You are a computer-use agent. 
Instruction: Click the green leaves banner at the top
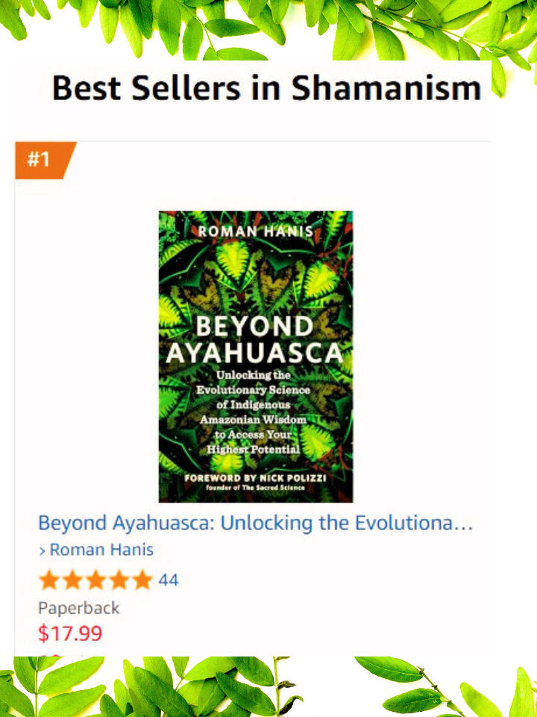pos(268,30)
